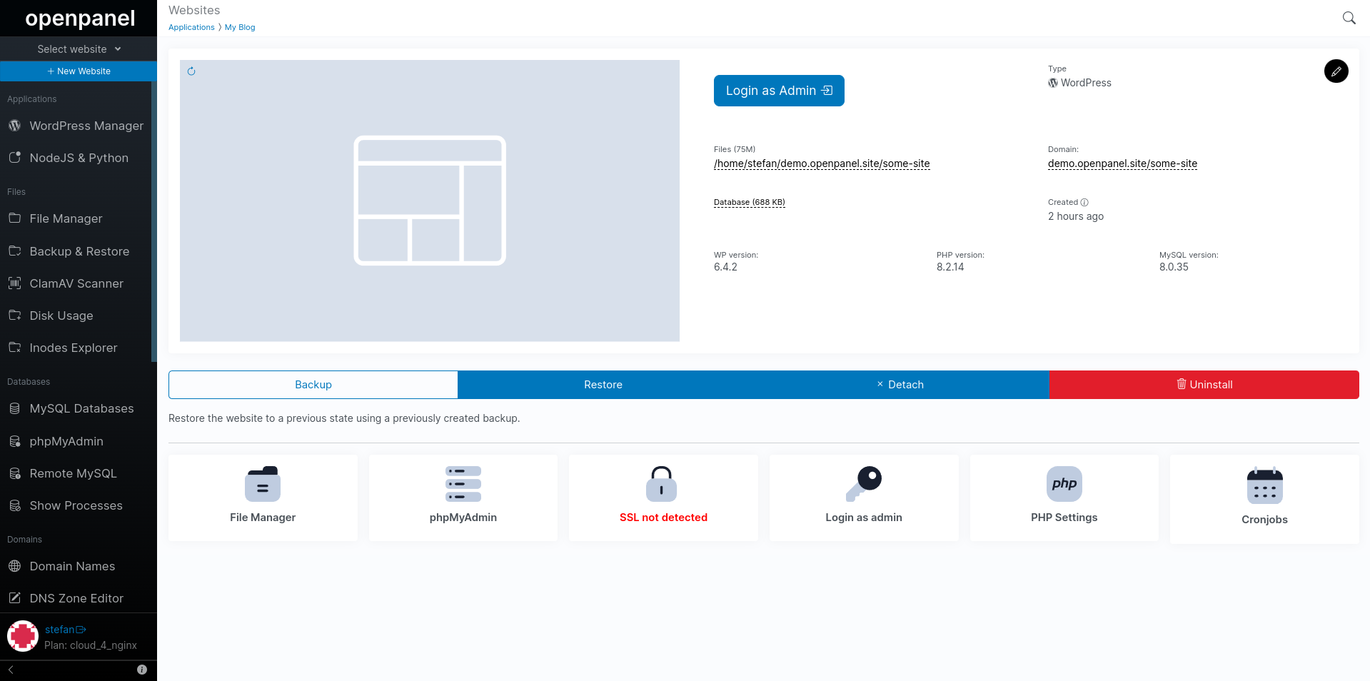Click the MySQL Databases sidebar icon
1370x681 pixels.
click(15, 408)
